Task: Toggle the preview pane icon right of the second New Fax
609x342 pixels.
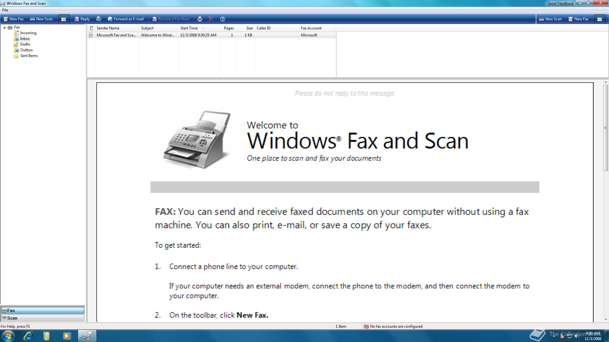Action: (x=599, y=19)
